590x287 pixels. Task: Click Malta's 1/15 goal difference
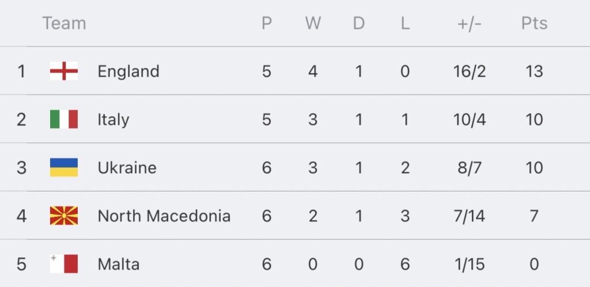(x=470, y=264)
